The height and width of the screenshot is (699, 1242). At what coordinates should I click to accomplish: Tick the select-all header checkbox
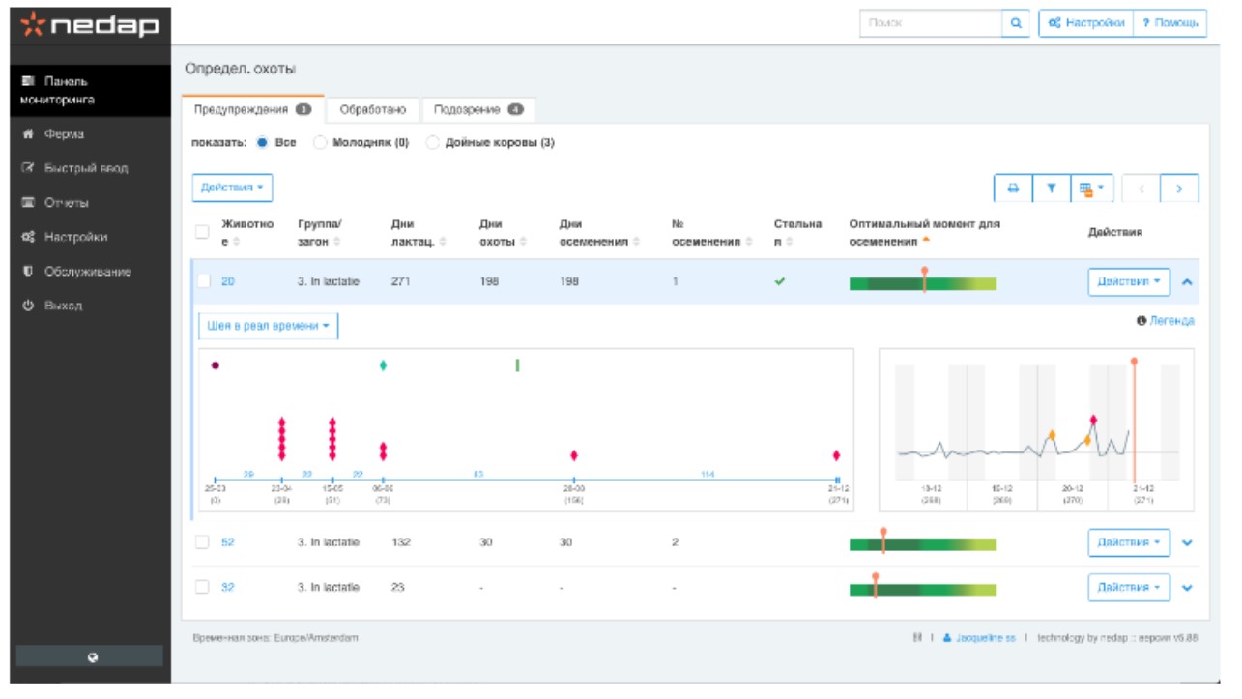[x=202, y=231]
